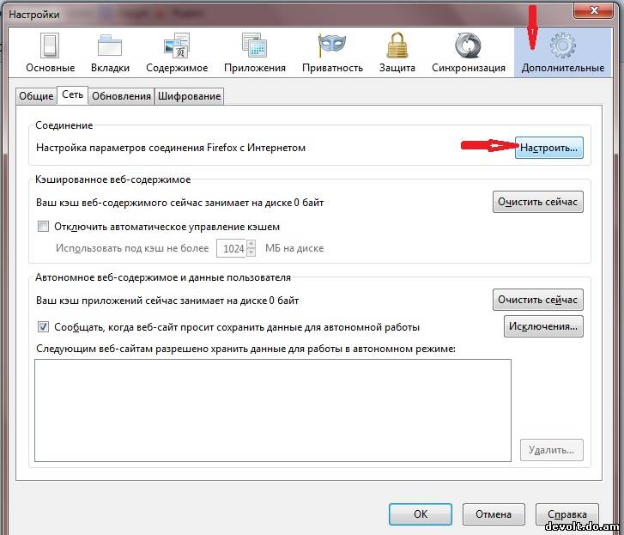Image resolution: width=624 pixels, height=535 pixels.
Task: Increase cache size with the up arrow
Action: [x=251, y=244]
